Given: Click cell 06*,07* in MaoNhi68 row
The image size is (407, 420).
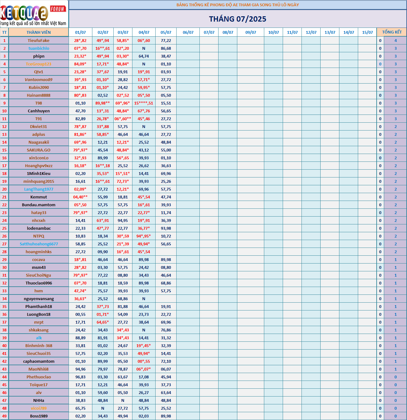Looking at the screenshot, I should click(144, 369).
